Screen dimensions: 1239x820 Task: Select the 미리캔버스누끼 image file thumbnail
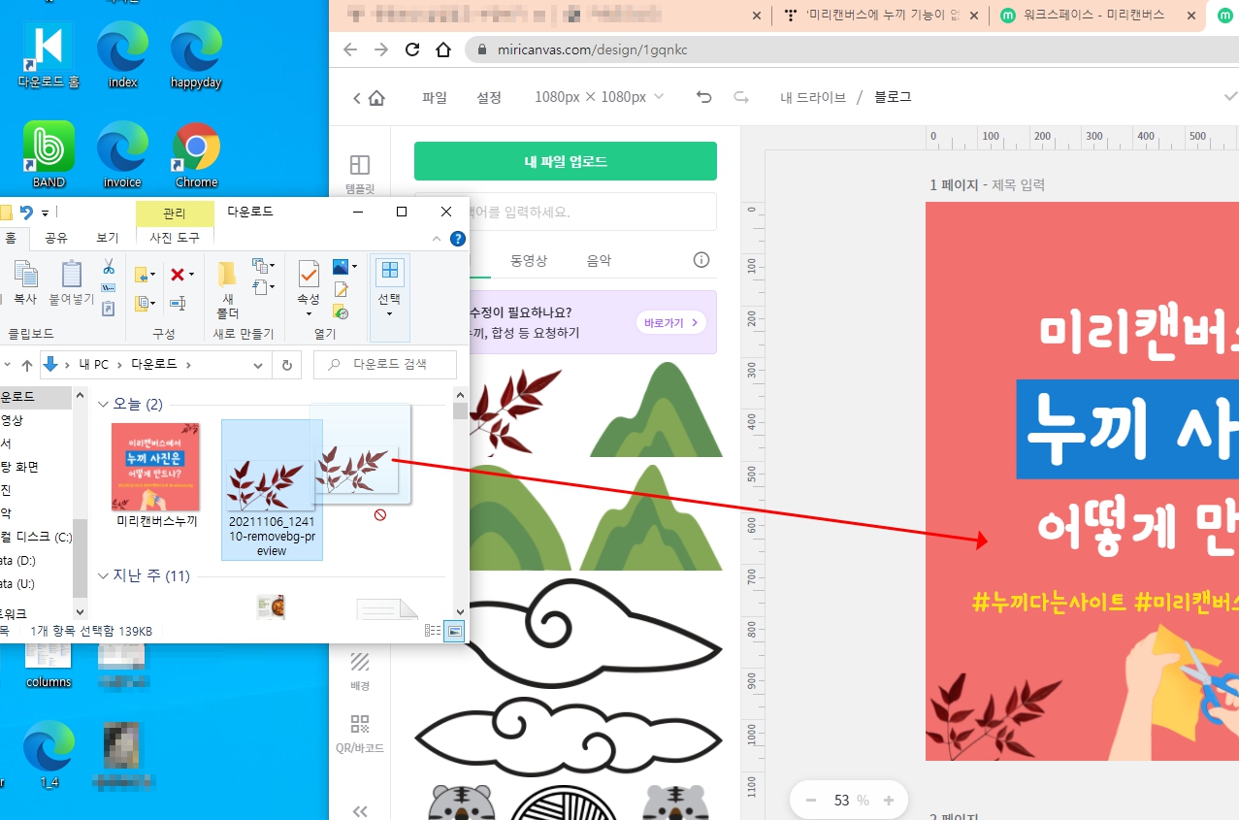(156, 467)
